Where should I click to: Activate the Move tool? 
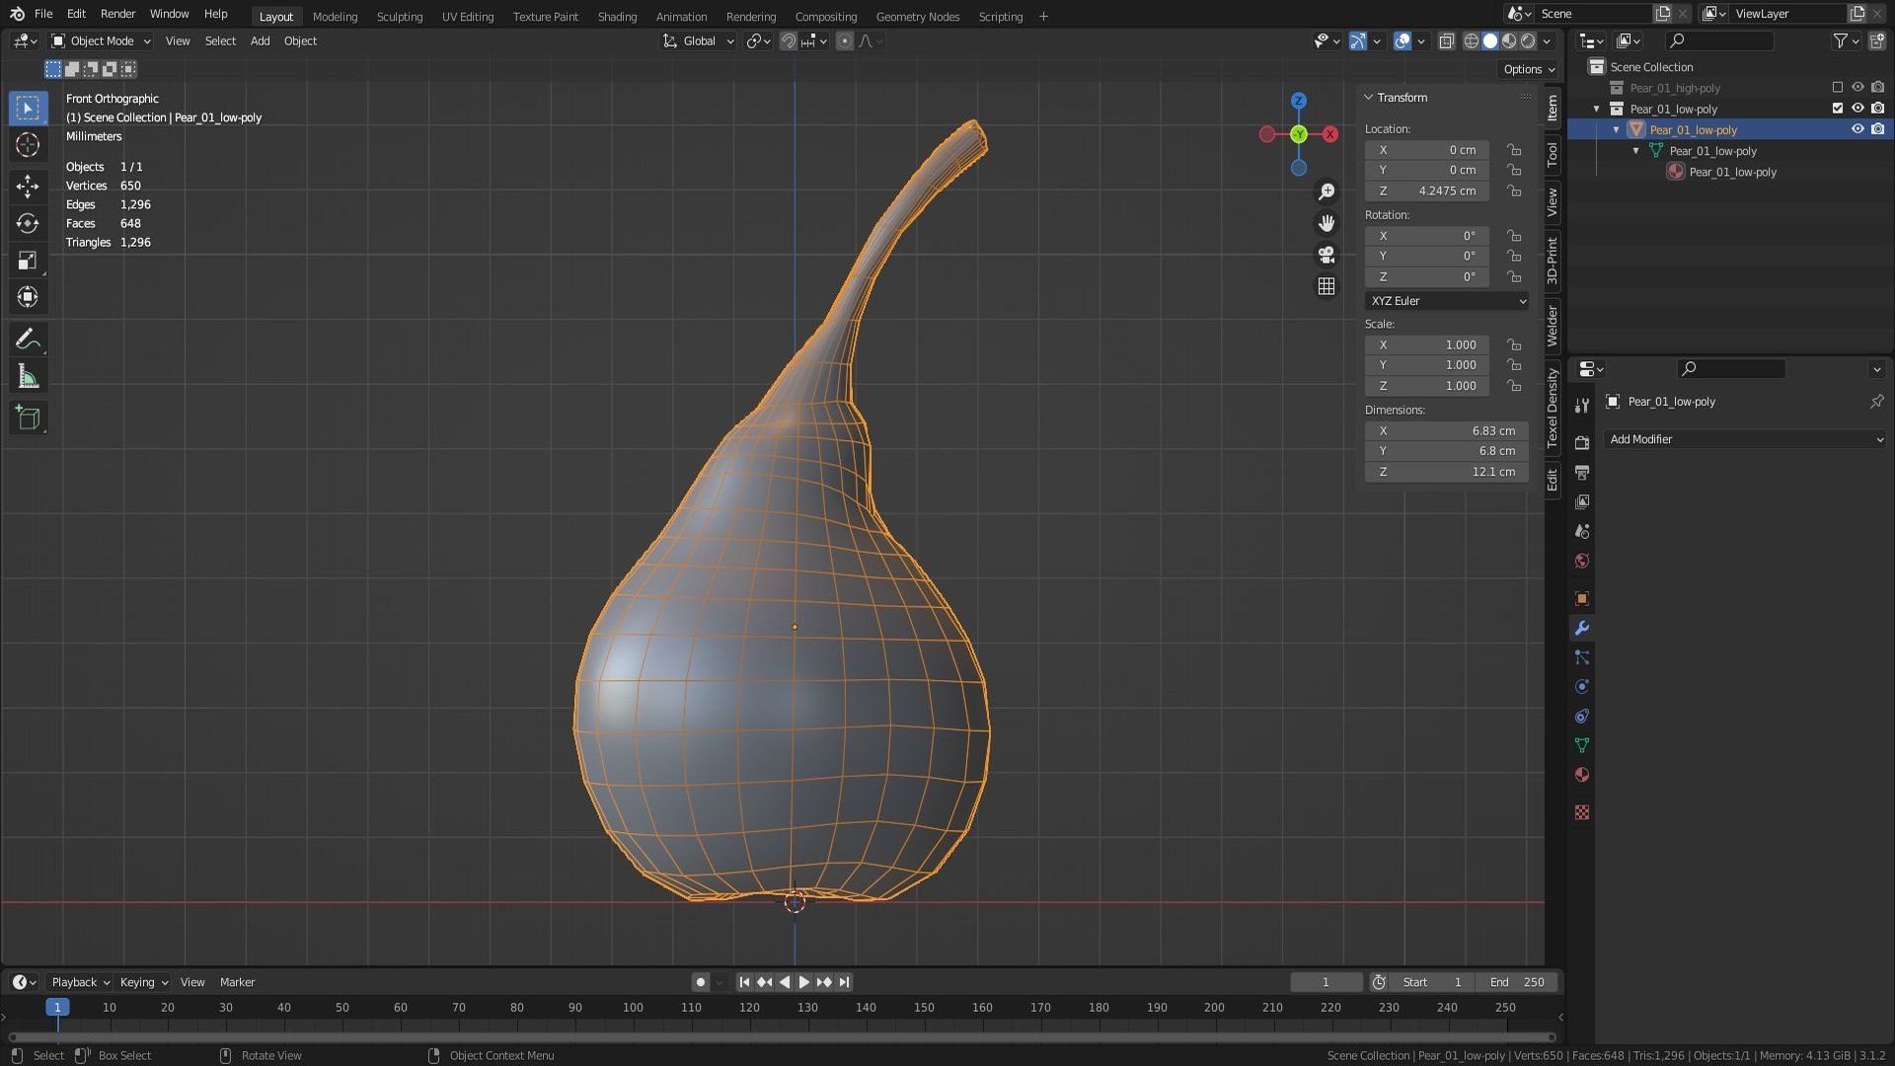(28, 187)
